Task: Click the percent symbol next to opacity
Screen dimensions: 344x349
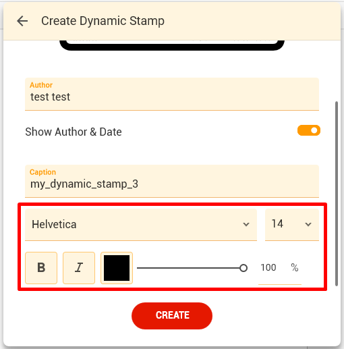Action: (x=295, y=268)
